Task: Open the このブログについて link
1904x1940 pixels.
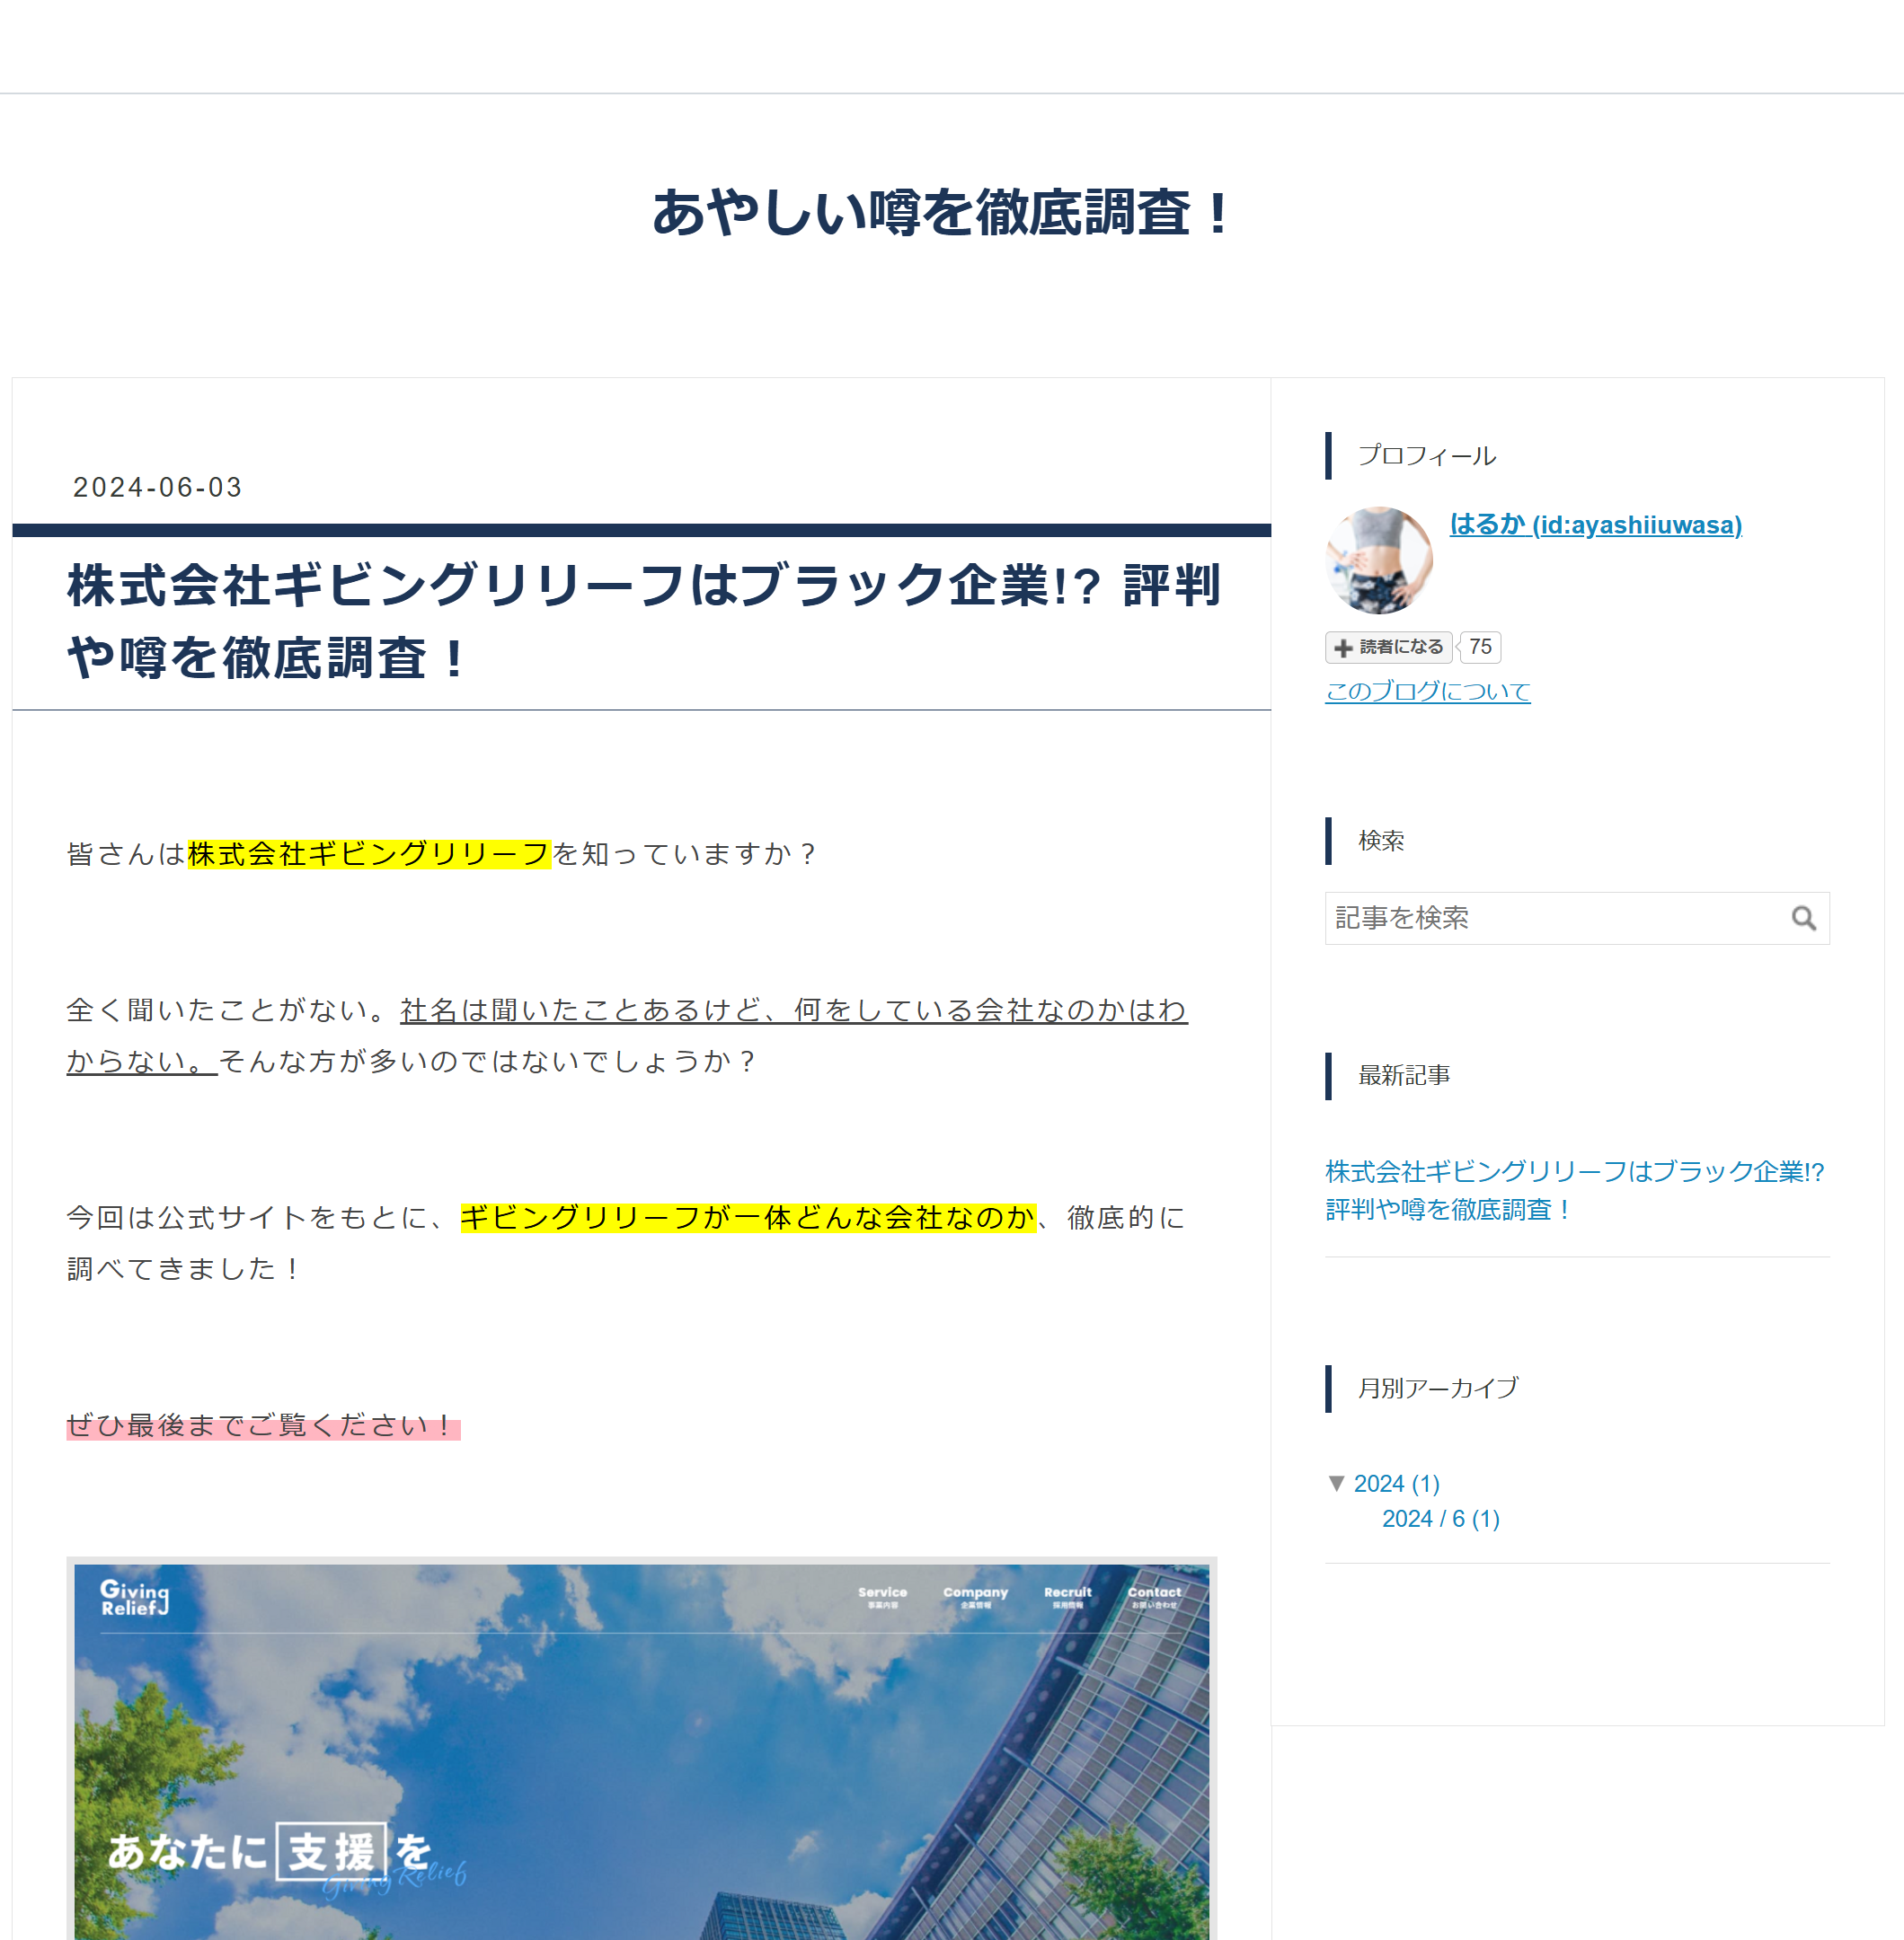Action: point(1426,691)
